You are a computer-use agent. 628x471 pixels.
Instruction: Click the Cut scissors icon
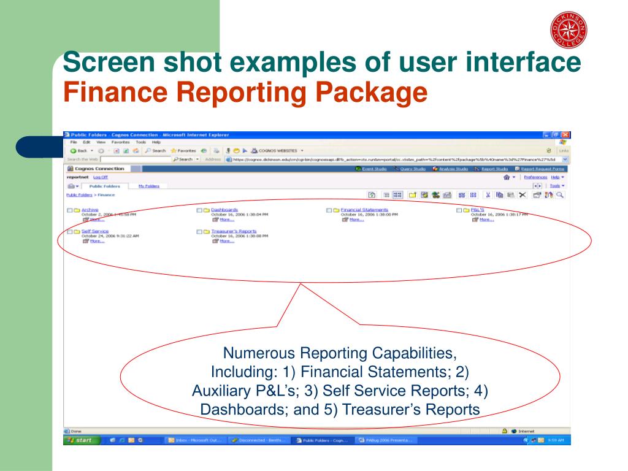pyautogui.click(x=488, y=195)
